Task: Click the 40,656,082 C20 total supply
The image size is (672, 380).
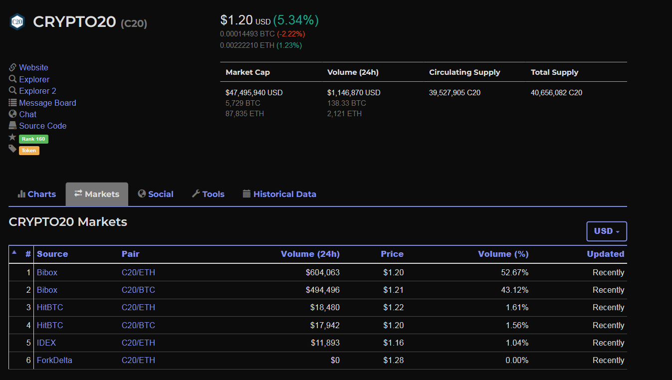Action: (556, 93)
